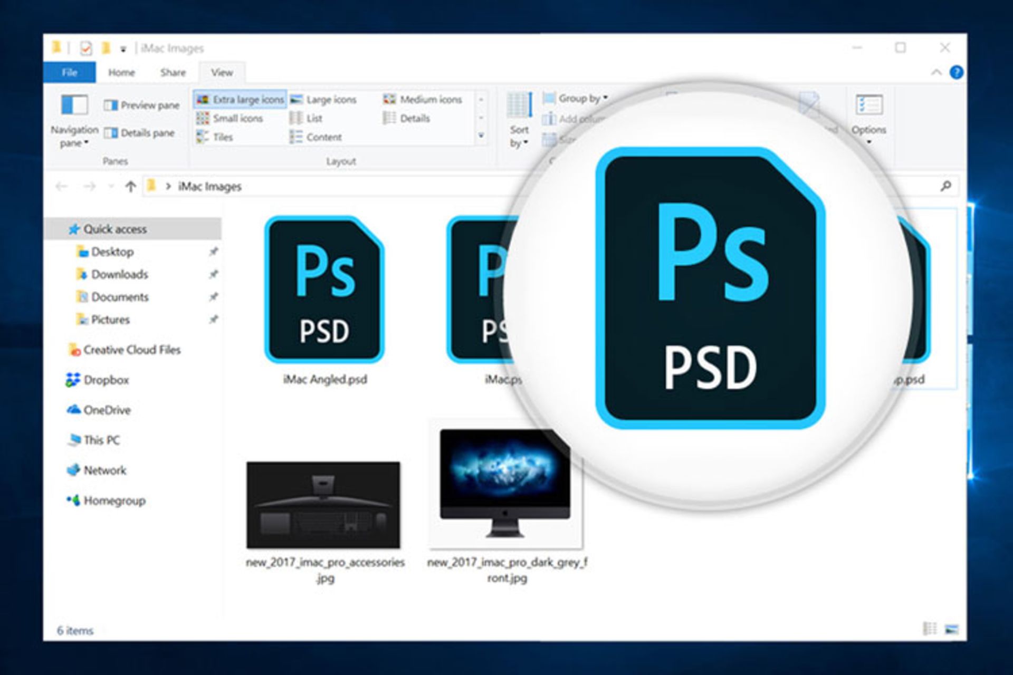Toggle the Preview pane
1013x675 pixels.
(141, 105)
